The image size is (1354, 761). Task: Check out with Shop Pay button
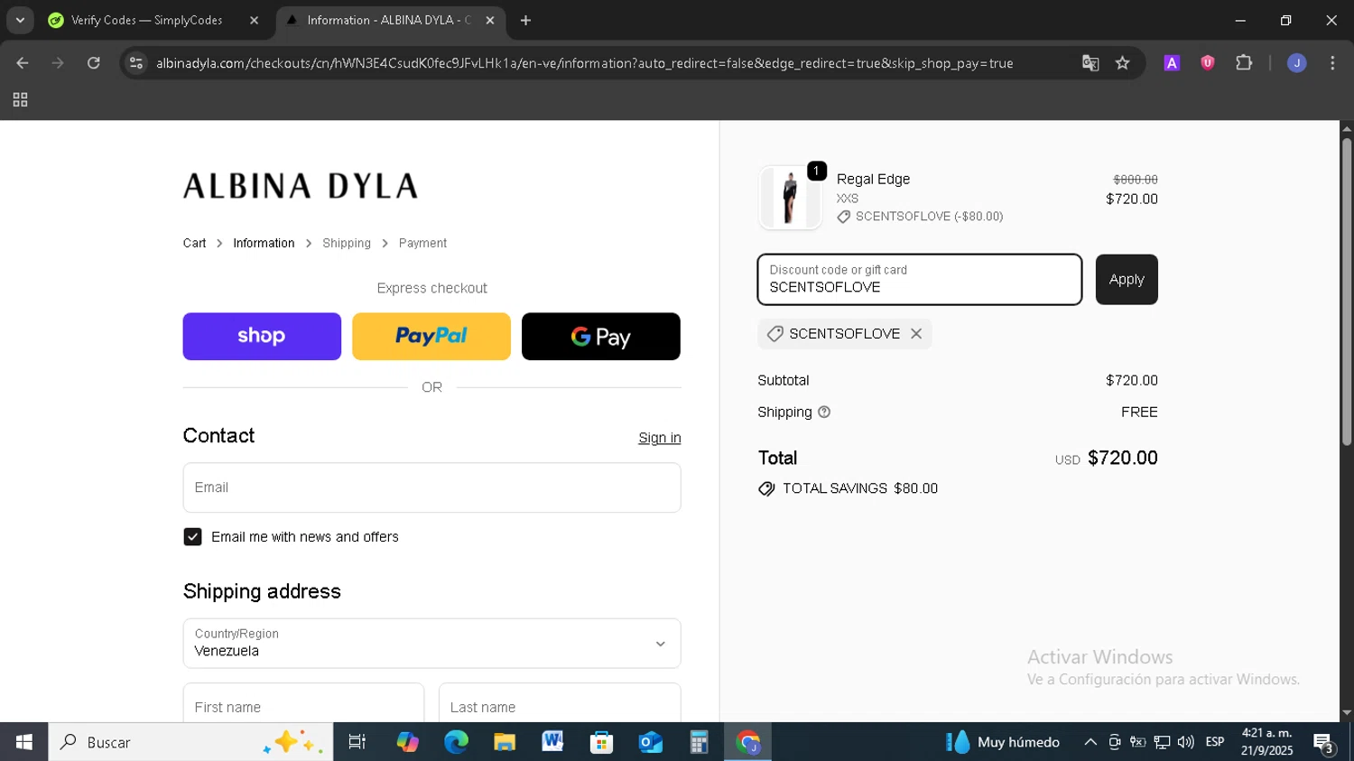(x=262, y=337)
